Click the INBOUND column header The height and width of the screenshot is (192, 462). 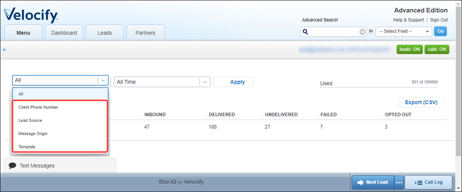(x=155, y=114)
